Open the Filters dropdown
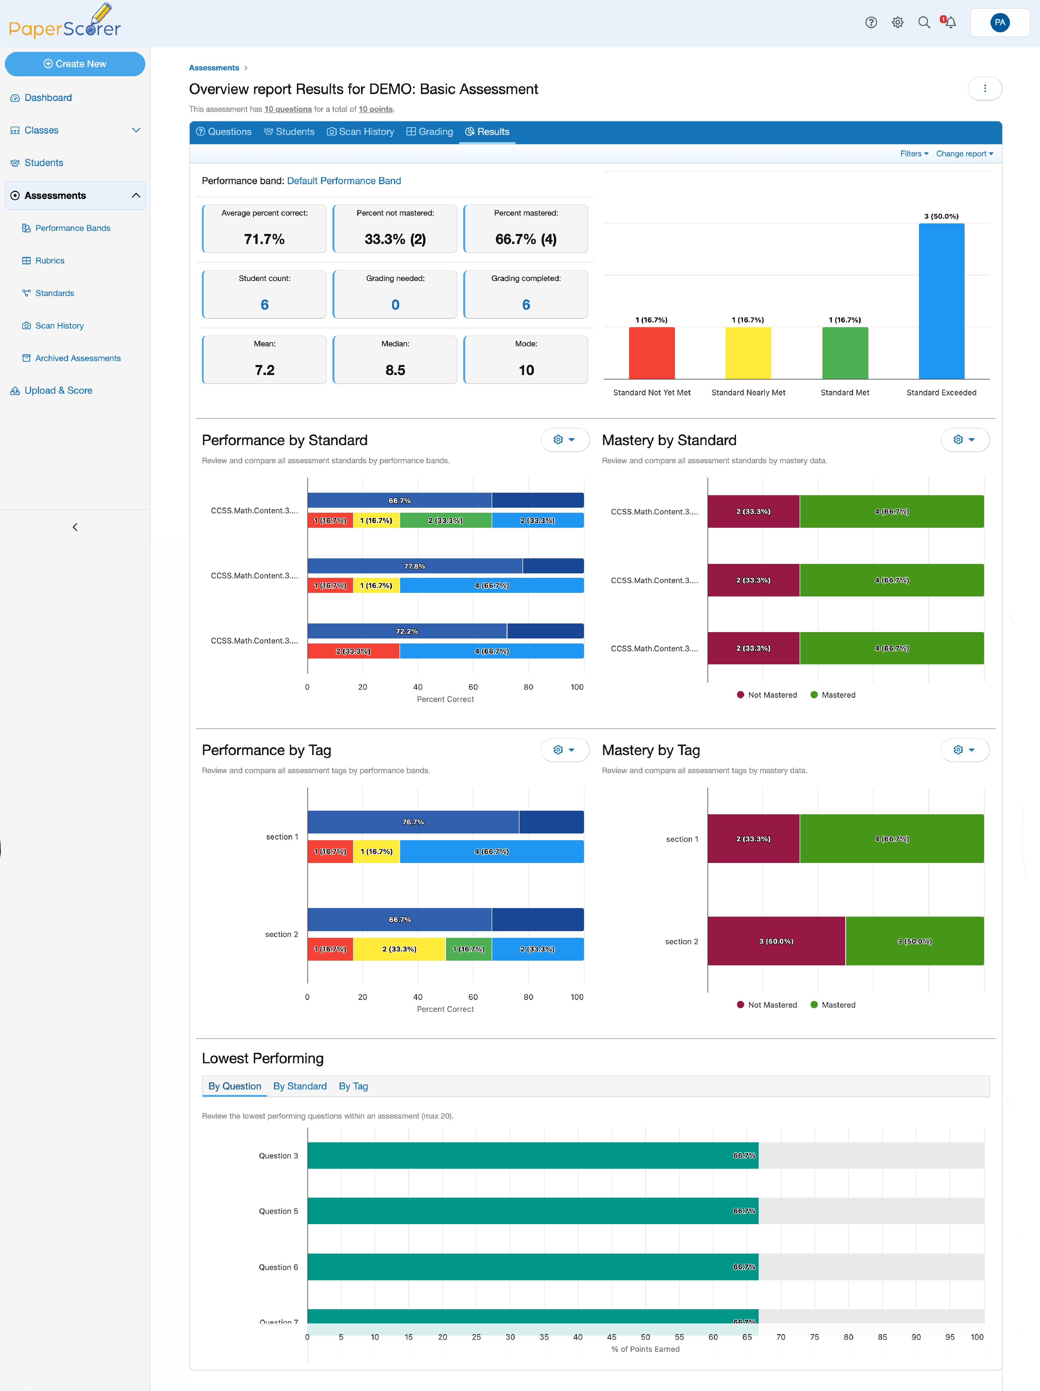Image resolution: width=1040 pixels, height=1391 pixels. click(914, 154)
